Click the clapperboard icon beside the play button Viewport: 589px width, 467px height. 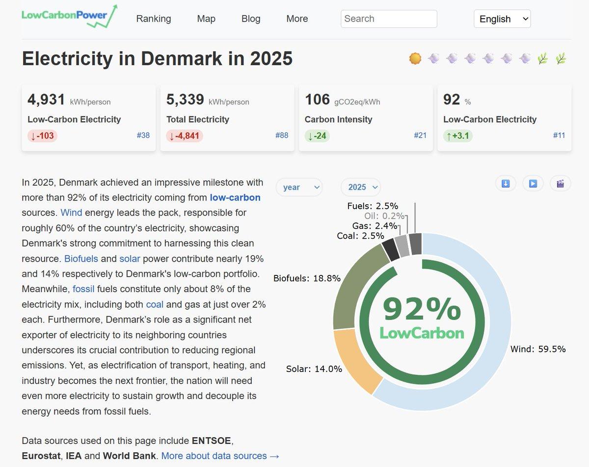560,182
